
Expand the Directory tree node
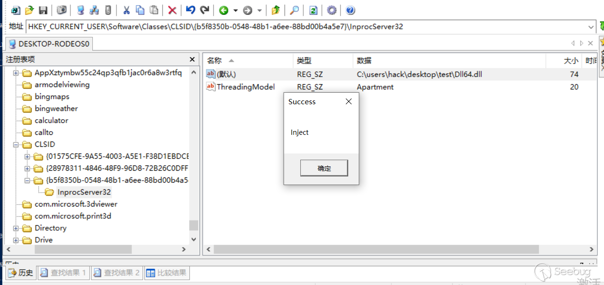(16, 228)
